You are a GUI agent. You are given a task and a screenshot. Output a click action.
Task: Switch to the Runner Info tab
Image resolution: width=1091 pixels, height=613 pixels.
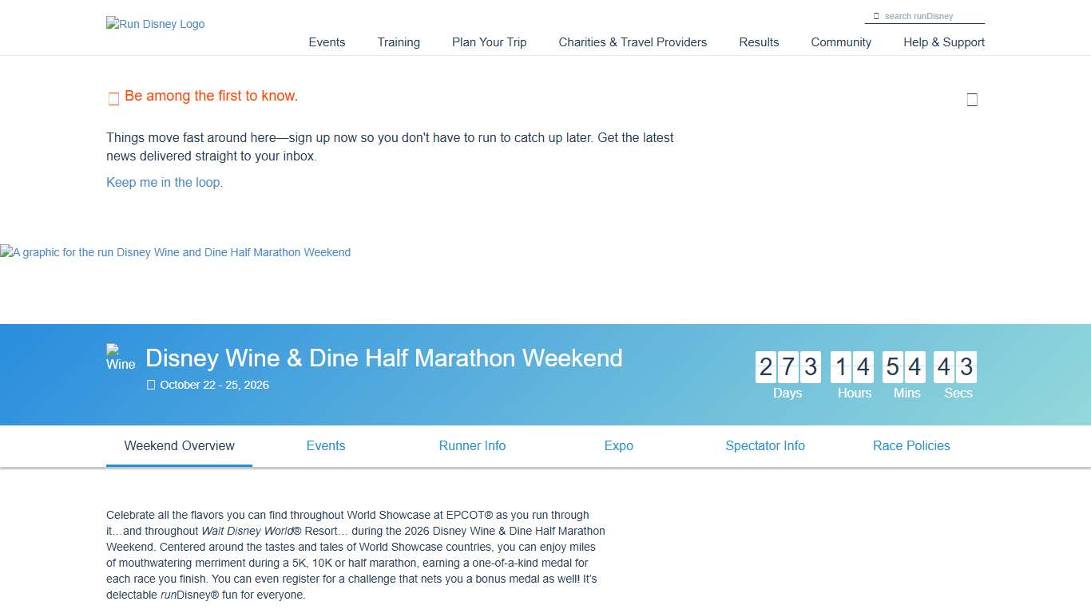[472, 445]
